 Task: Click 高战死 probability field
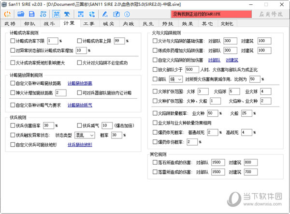pyautogui.click(x=246, y=133)
